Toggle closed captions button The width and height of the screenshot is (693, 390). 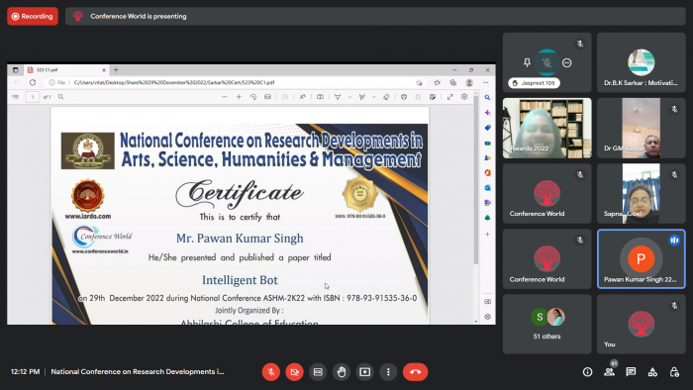coord(318,372)
